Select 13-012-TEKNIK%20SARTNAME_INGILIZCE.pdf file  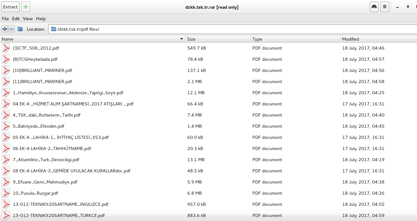[61, 204]
